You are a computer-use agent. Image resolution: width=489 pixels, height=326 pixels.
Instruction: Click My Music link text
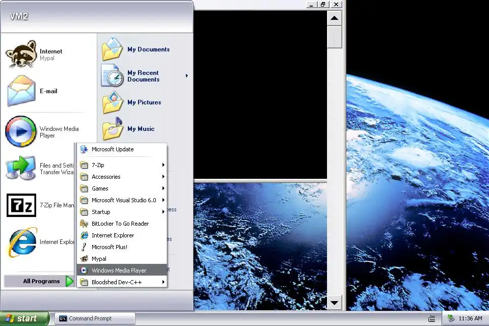coord(141,129)
